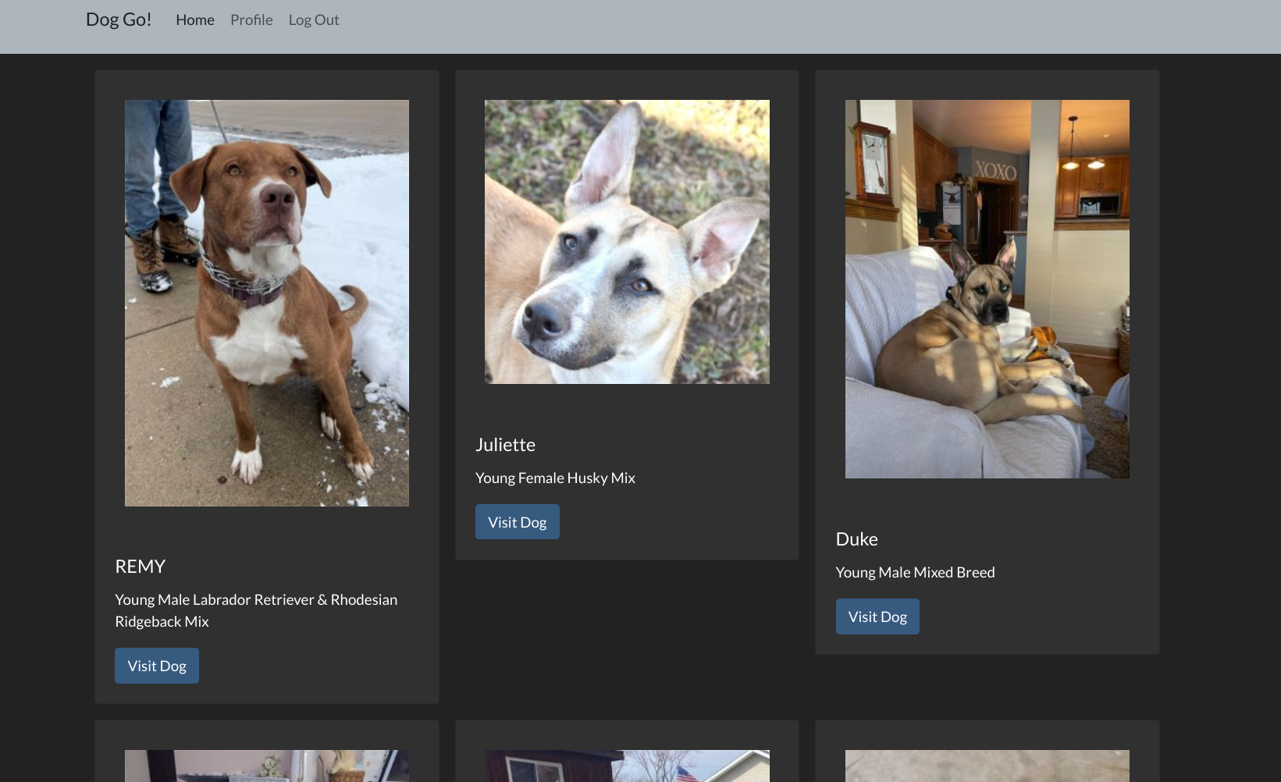
Task: Click the REMY name heading
Action: 141,566
